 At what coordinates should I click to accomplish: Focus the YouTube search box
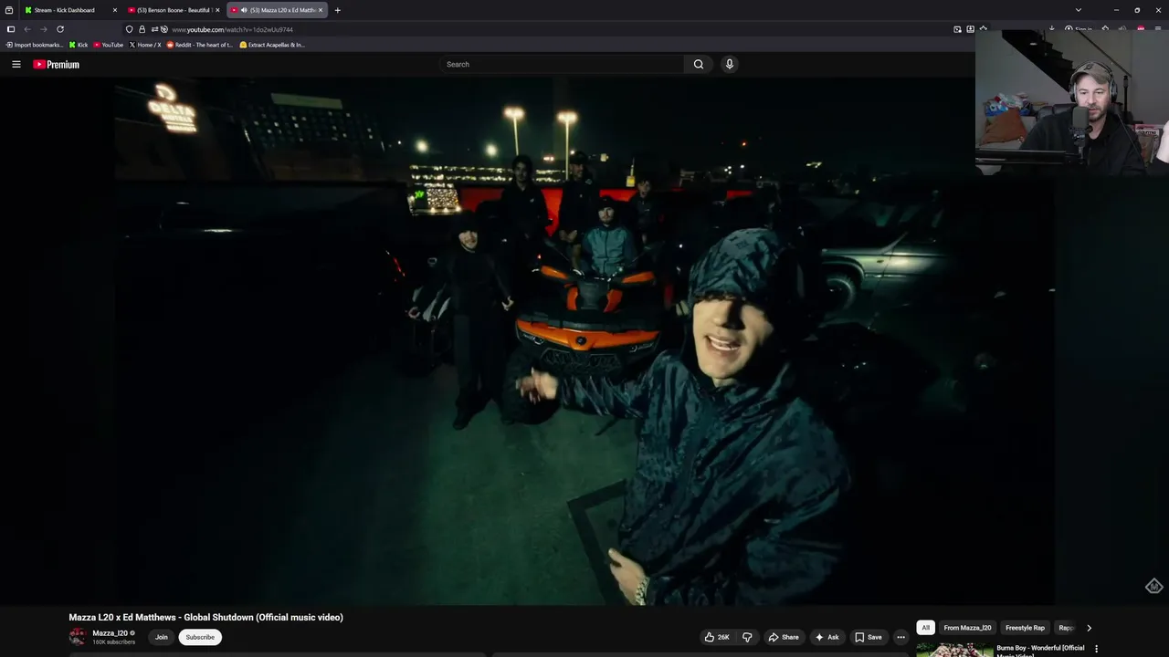562,64
